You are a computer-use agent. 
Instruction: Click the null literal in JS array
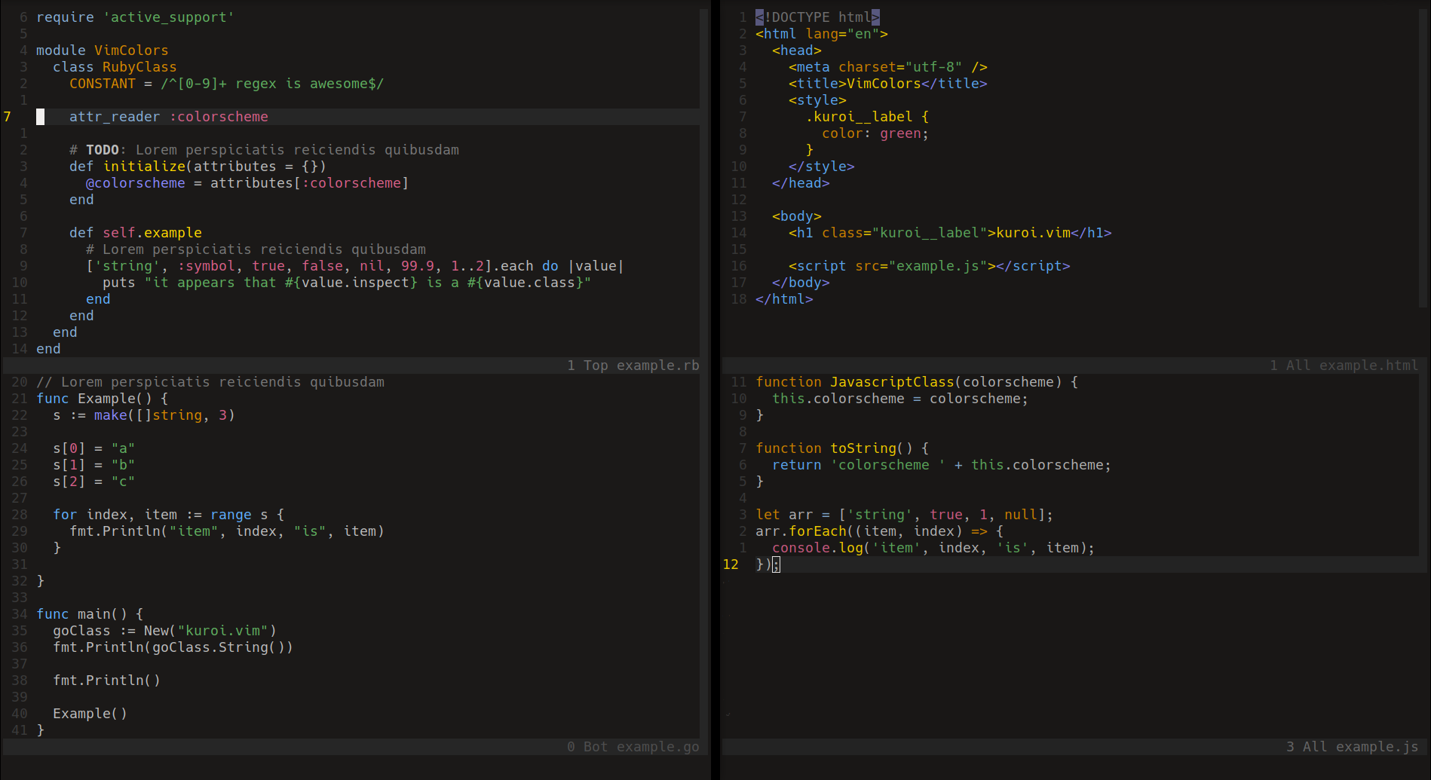click(x=1021, y=515)
